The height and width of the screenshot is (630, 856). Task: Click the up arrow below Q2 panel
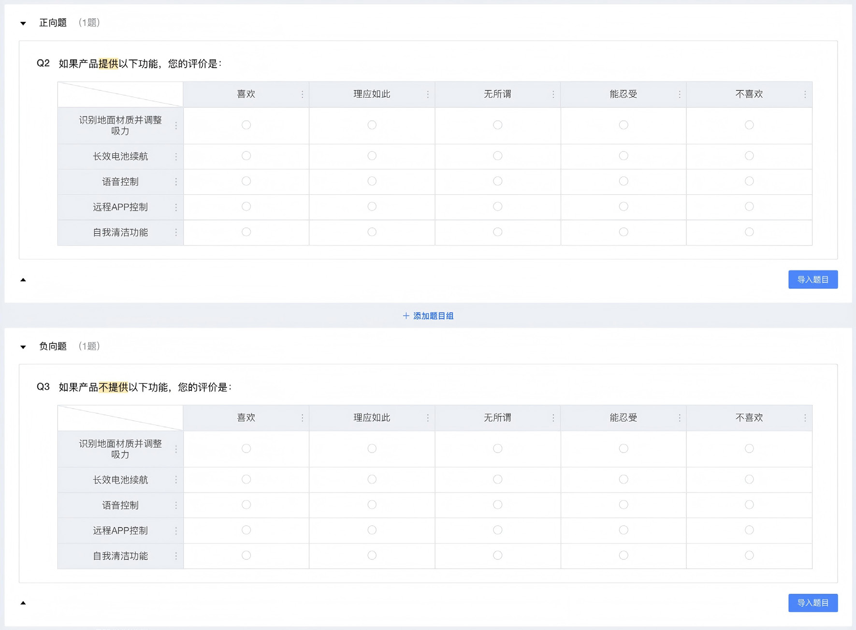(23, 279)
